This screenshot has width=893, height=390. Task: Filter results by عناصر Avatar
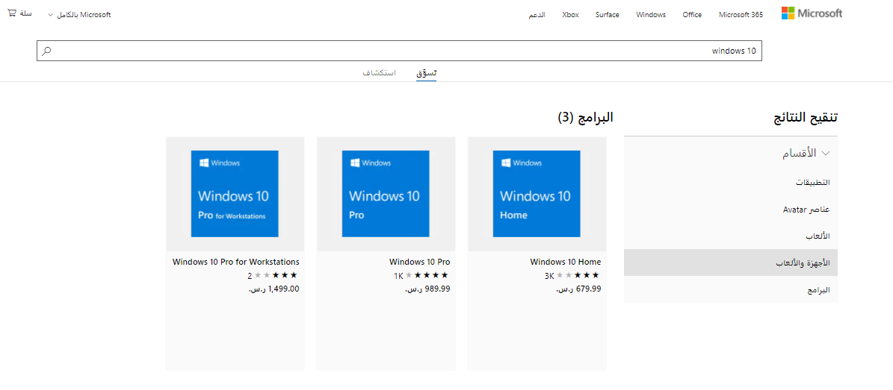point(806,210)
